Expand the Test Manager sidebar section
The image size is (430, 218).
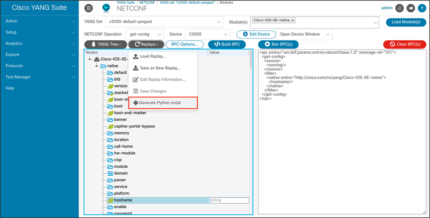40,77
